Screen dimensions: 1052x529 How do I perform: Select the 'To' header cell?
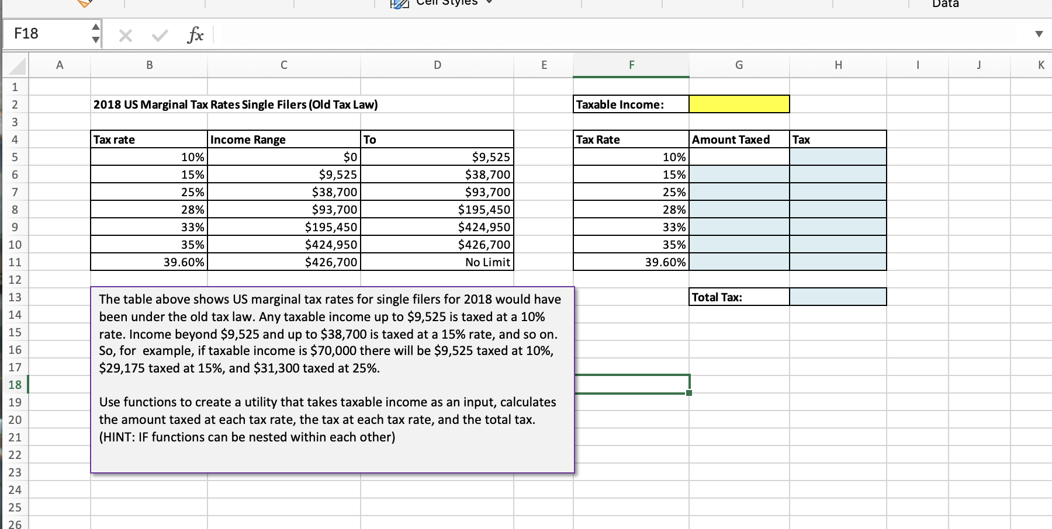(x=437, y=140)
